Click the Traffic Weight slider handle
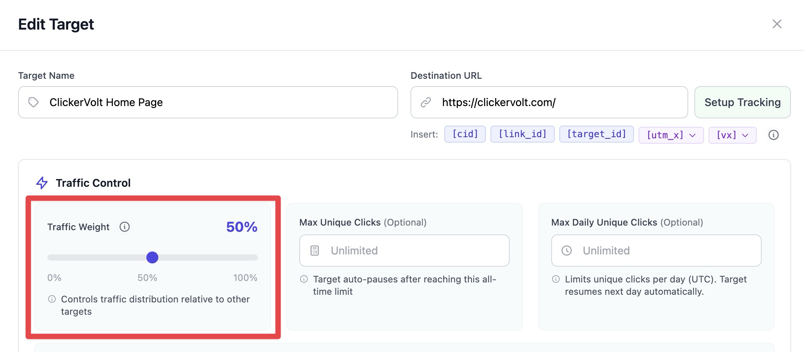This screenshot has width=804, height=352. pos(152,257)
